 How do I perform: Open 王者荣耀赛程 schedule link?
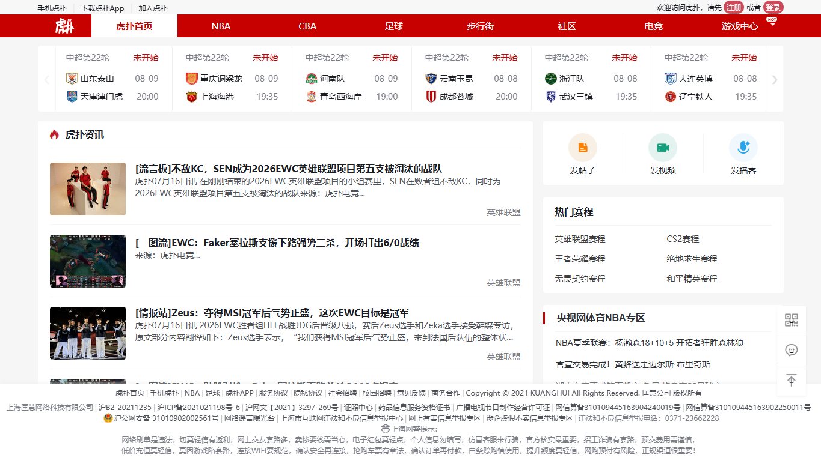[x=580, y=259]
